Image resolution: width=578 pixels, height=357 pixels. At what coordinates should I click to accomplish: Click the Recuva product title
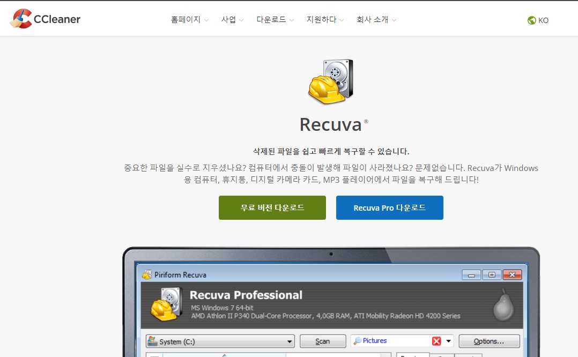[331, 124]
